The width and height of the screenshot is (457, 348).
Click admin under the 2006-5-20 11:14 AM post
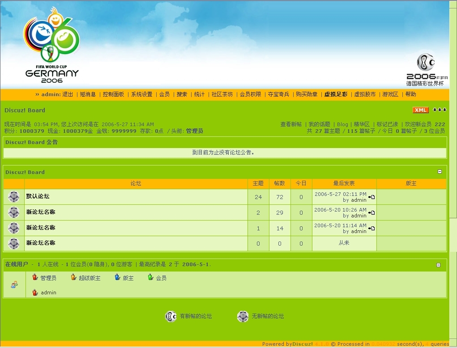click(x=359, y=232)
